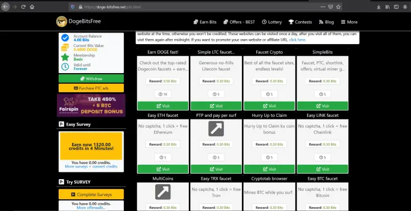Go back with the browser back arrow
Screen dimensions: 411x211
pos(5,7)
